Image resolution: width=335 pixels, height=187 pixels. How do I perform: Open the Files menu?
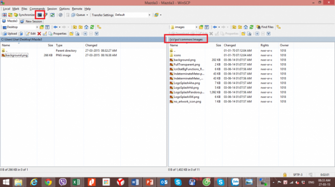[x=25, y=9]
